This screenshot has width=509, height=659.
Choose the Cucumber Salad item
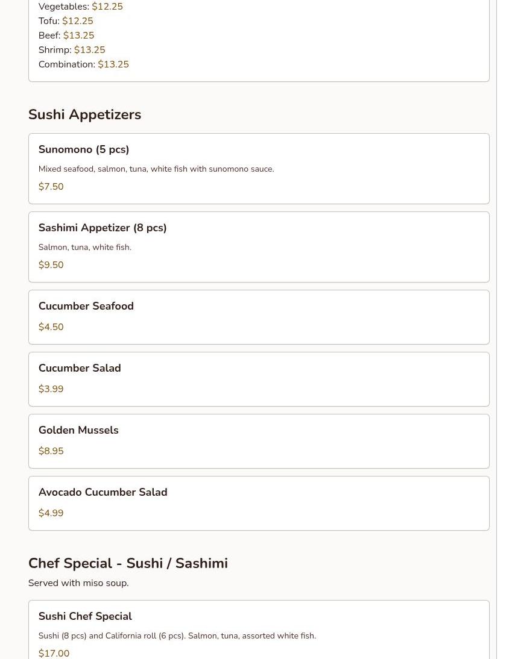click(x=80, y=368)
